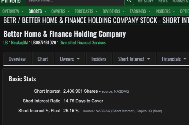The width and height of the screenshot is (189, 125).
Task: Focus the Search Fintel input field
Action: [75, 2]
